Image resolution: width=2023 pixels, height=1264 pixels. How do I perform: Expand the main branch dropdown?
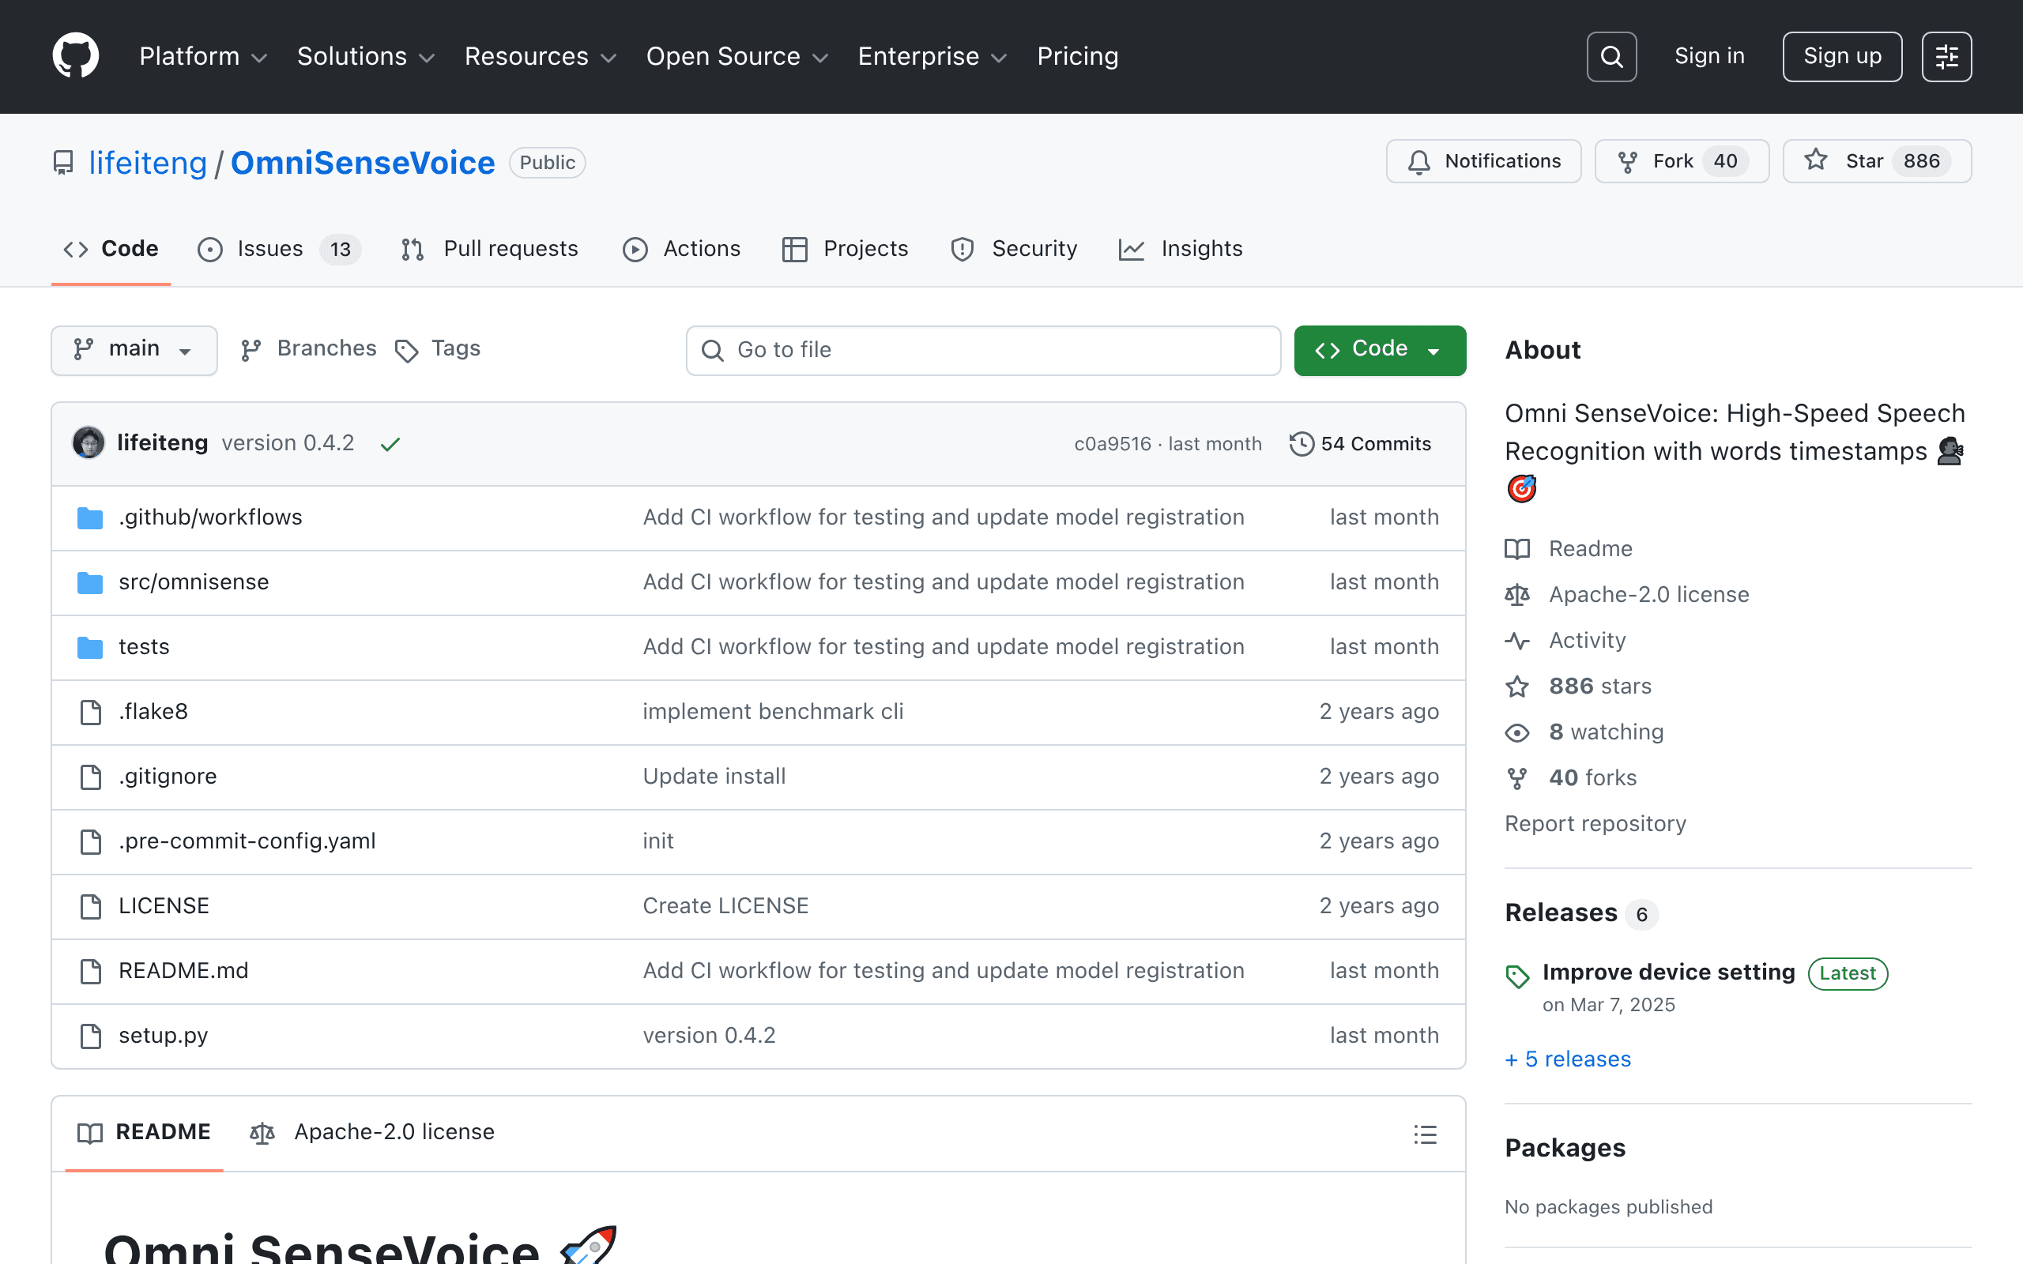[x=134, y=349]
